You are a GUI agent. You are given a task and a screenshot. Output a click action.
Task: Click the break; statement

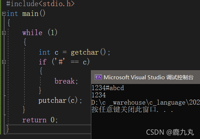[x=66, y=81]
